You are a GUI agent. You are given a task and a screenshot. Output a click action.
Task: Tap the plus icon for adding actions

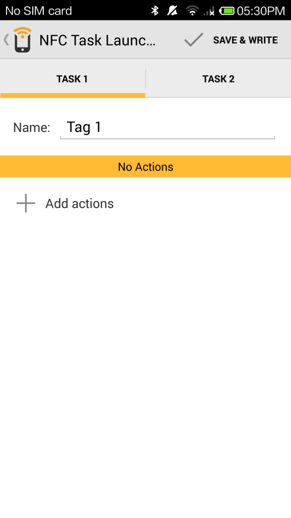[x=26, y=203]
